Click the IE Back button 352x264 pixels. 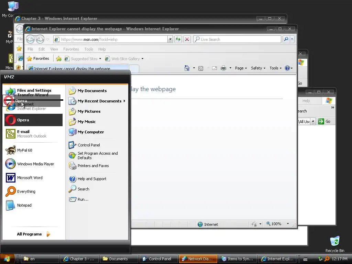(x=30, y=39)
